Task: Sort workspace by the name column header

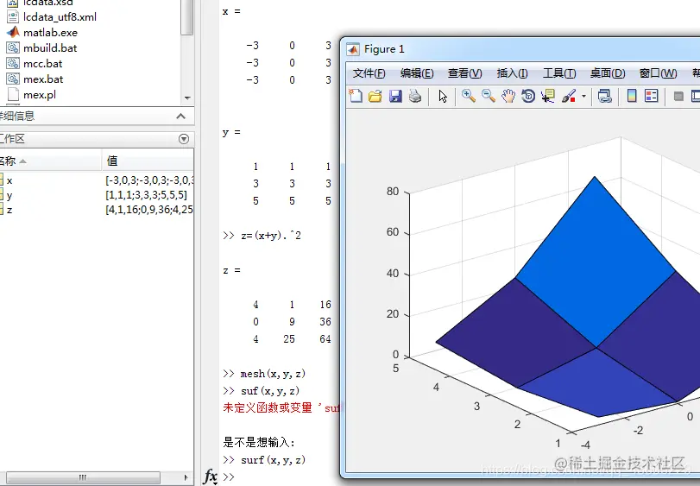Action: (50, 161)
